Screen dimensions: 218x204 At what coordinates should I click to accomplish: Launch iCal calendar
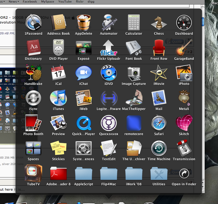point(59,73)
